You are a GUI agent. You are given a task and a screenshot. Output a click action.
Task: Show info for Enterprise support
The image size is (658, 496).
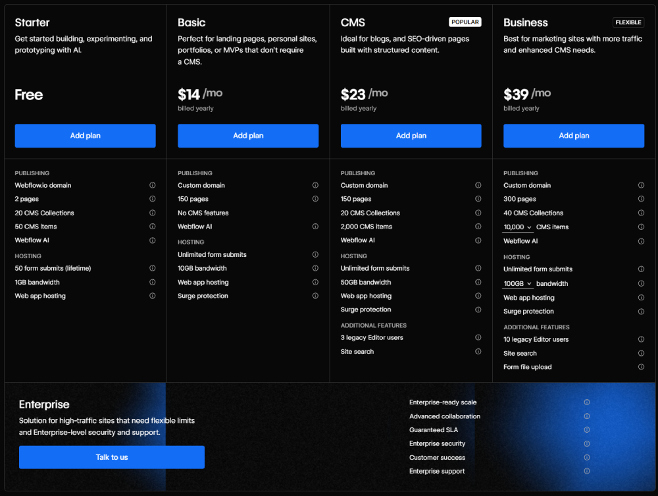point(587,471)
